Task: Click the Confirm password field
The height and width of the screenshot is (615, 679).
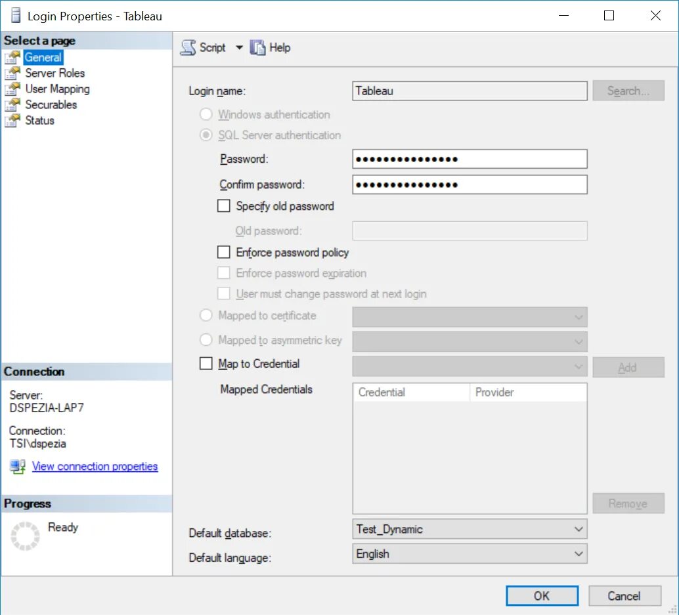Action: [470, 185]
